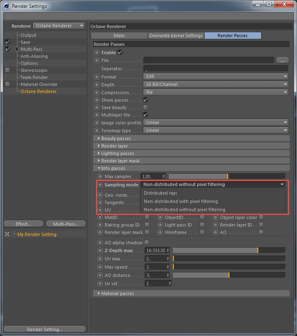Click the file browse '...' button
The image size is (297, 336).
(283, 60)
